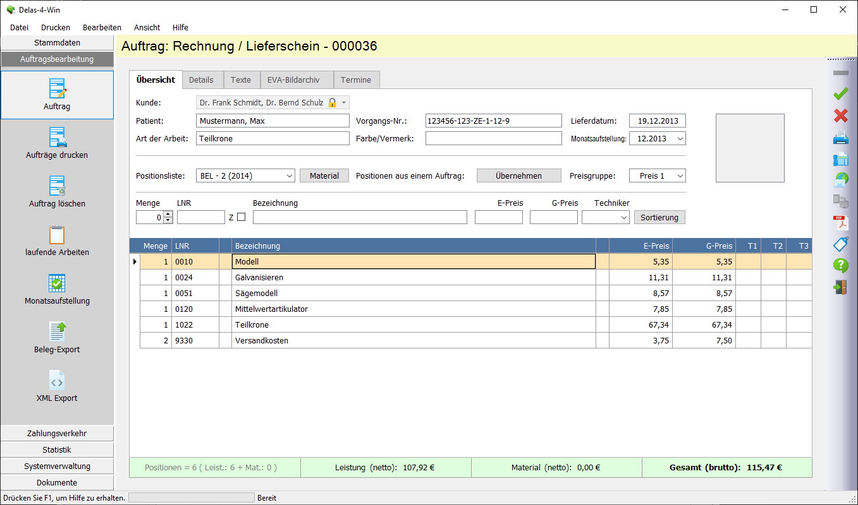This screenshot has width=858, height=505.
Task: Click the red X cancel icon
Action: pyautogui.click(x=840, y=116)
